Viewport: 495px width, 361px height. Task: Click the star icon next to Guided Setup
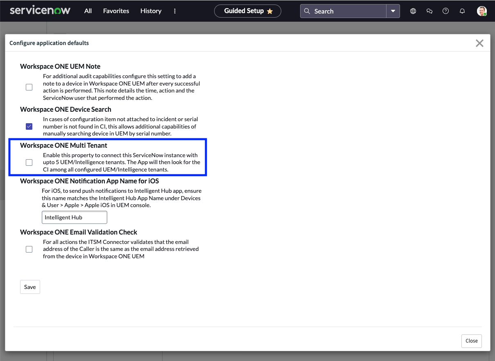coord(270,11)
